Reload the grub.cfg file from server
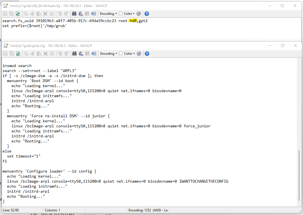Viewport: 303px width, 215px height. pyautogui.click(x=18, y=53)
